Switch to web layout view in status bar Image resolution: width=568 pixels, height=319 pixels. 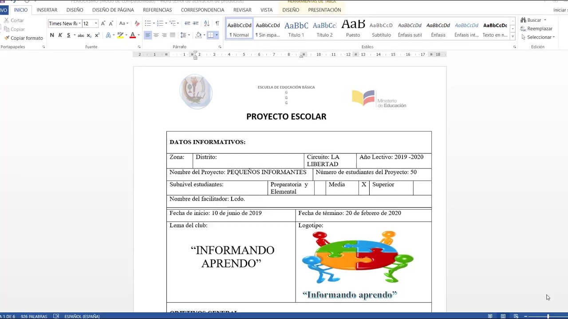pos(516,316)
